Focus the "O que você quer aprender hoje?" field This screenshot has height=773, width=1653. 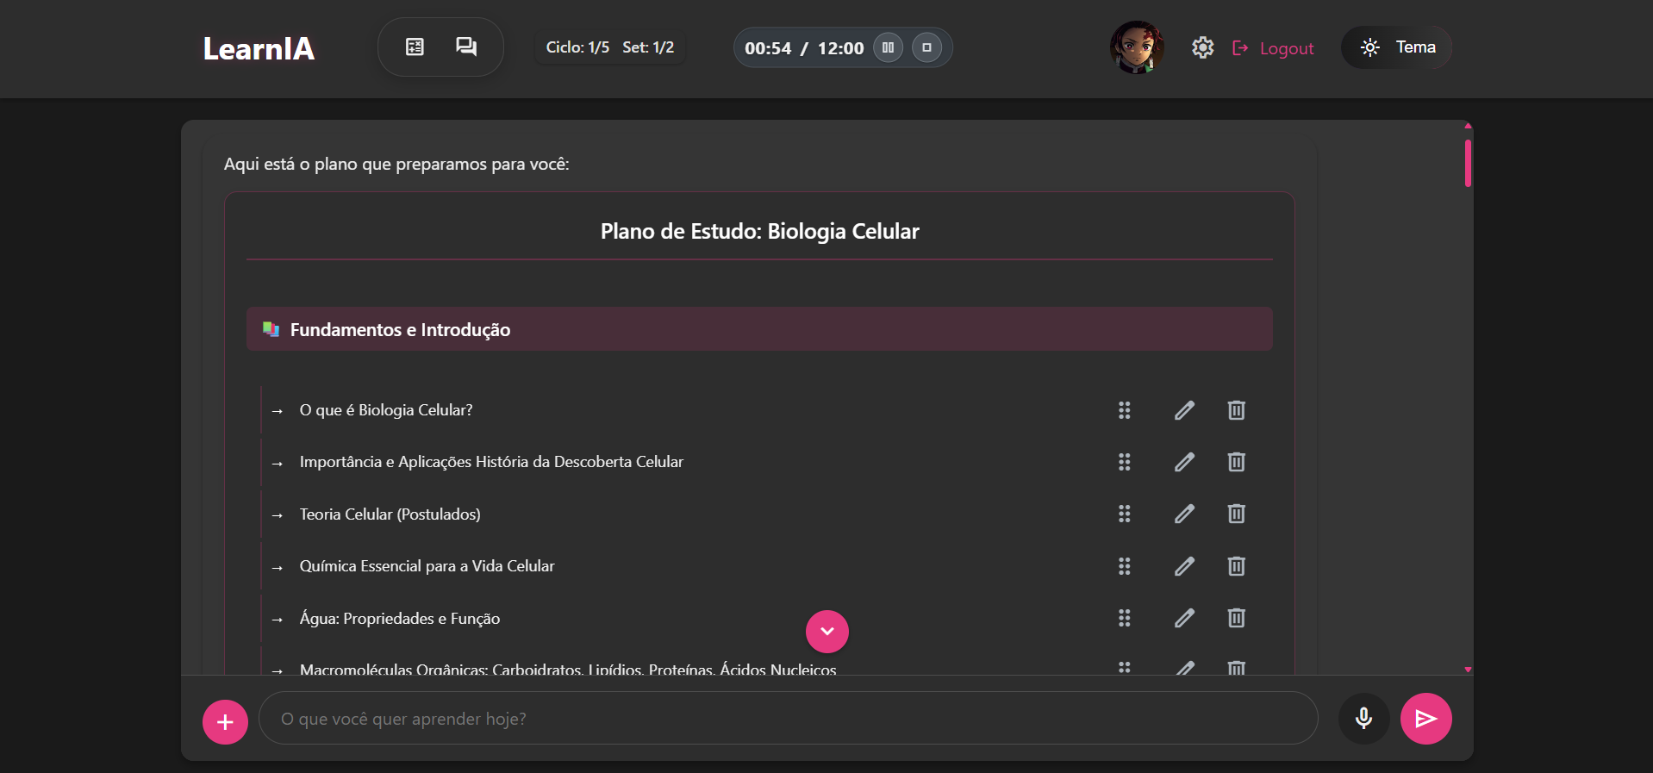tap(788, 719)
